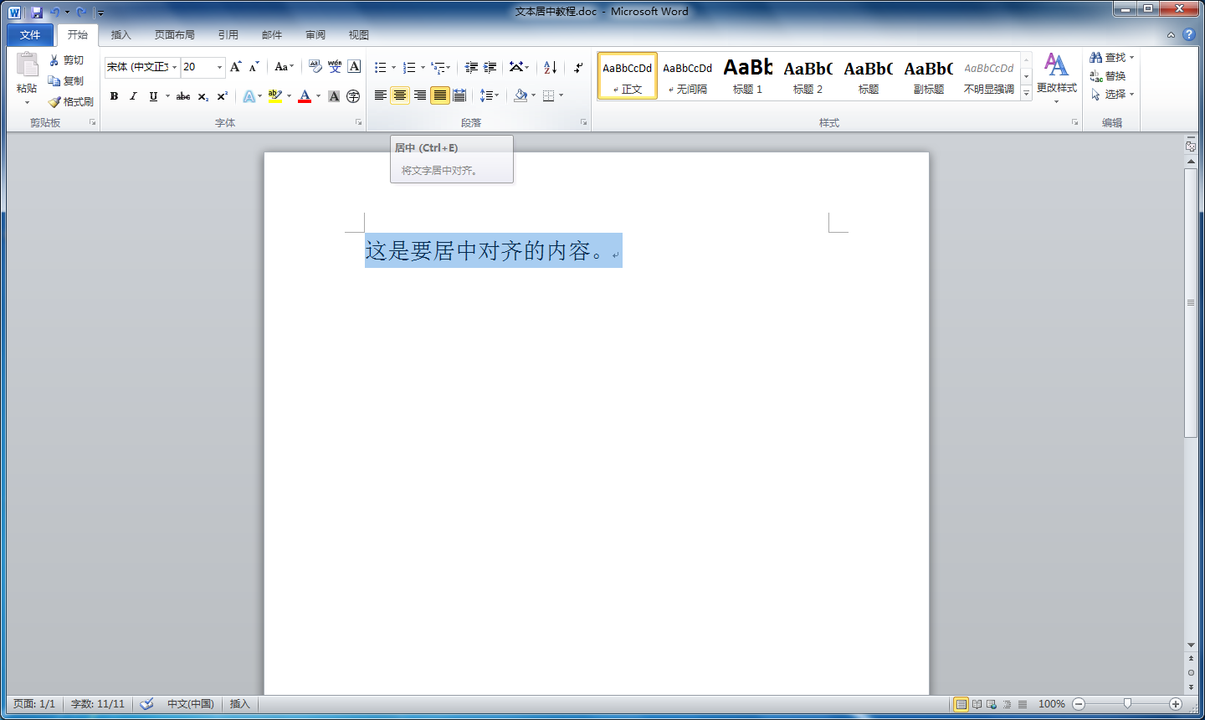Open the line spacing dropdown
The width and height of the screenshot is (1205, 720).
point(490,95)
